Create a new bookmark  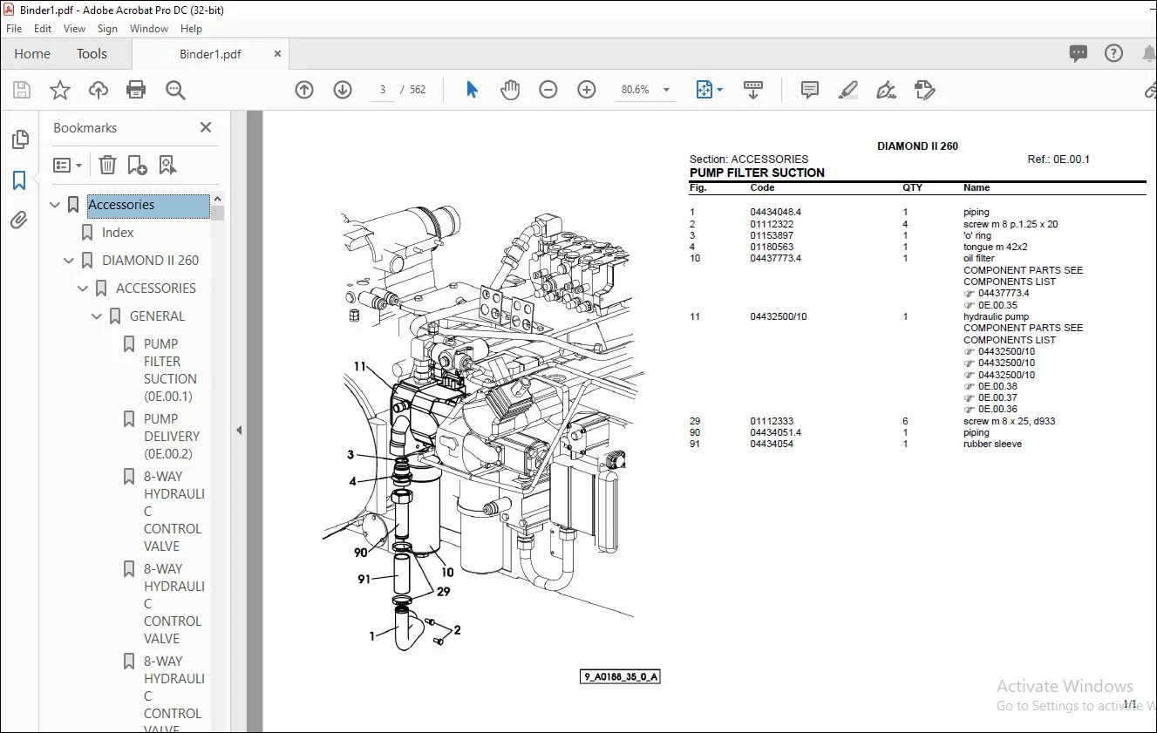[138, 165]
